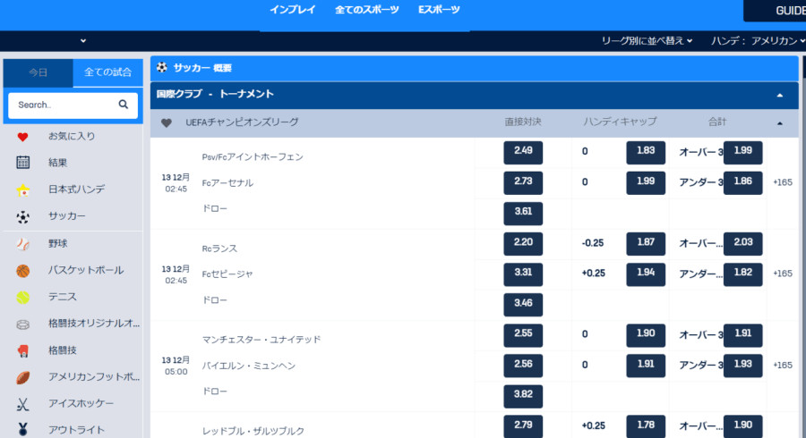
Task: Click soccer ball icon in サッカー 概要 header
Action: (x=162, y=67)
